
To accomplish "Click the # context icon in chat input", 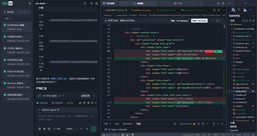I will [44, 129].
